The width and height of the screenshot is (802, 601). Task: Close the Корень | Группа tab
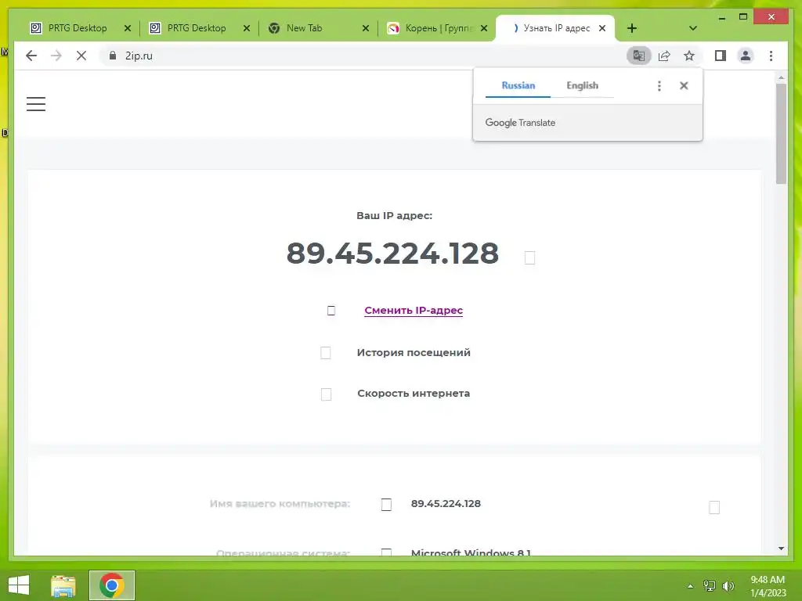[484, 29]
